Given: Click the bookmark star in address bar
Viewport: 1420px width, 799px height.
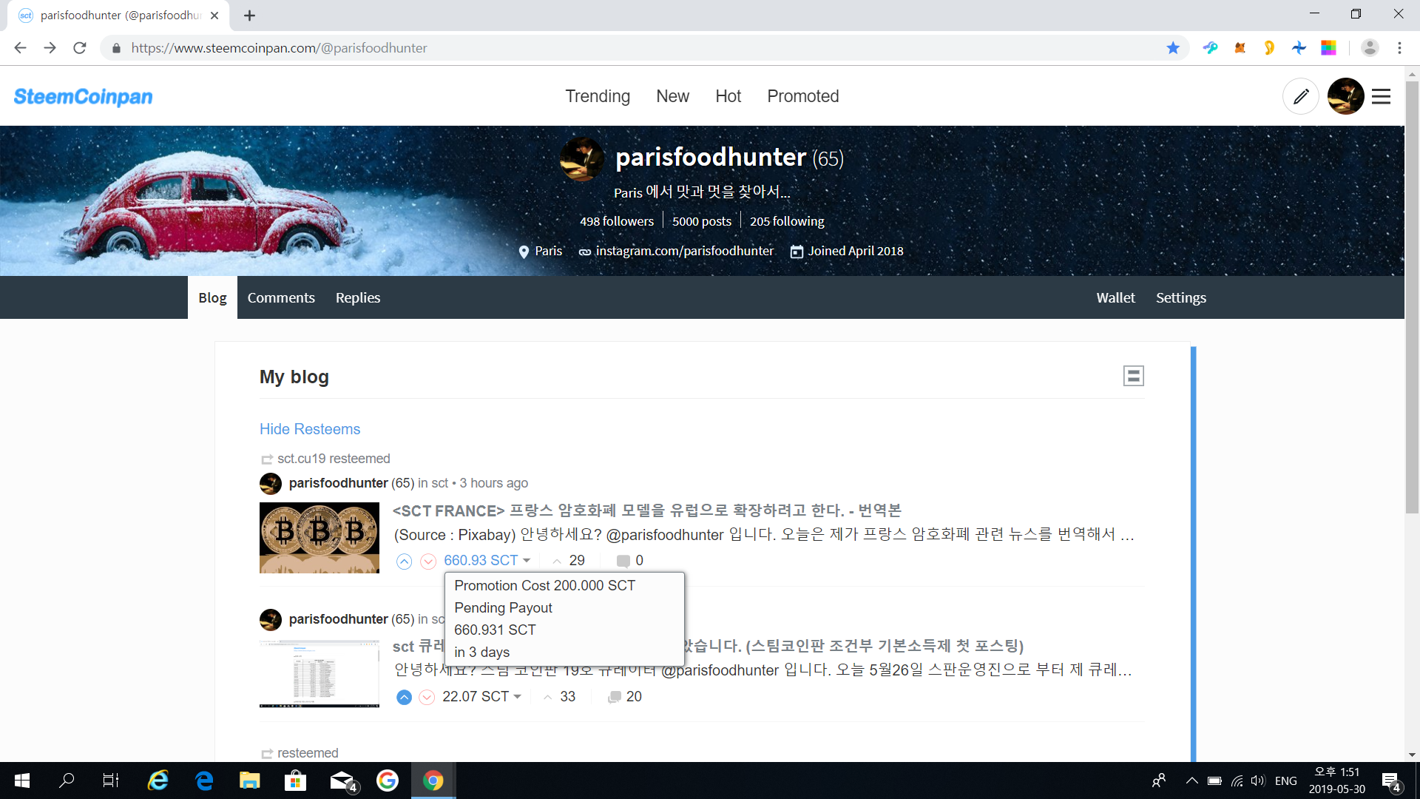Looking at the screenshot, I should tap(1173, 48).
